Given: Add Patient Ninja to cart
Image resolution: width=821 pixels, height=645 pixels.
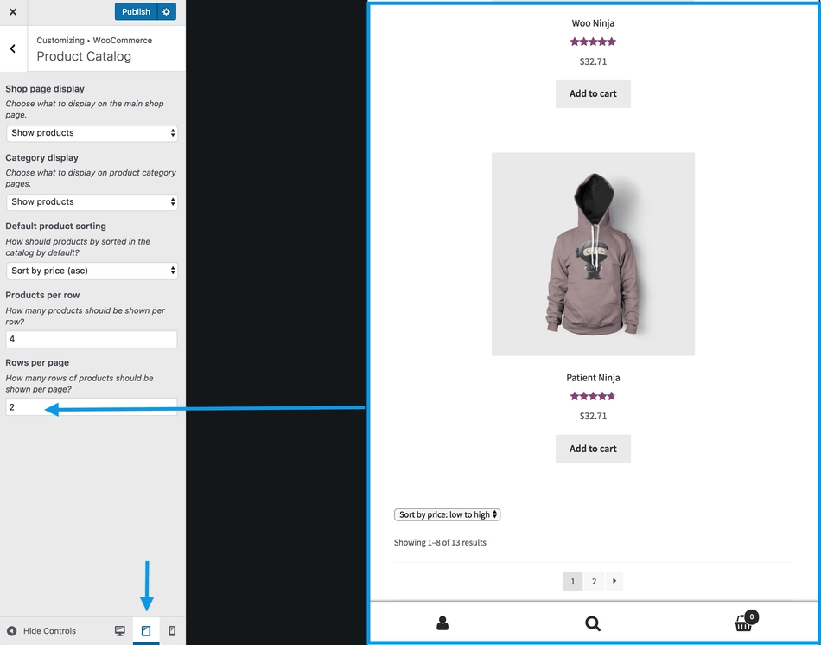Looking at the screenshot, I should 593,449.
